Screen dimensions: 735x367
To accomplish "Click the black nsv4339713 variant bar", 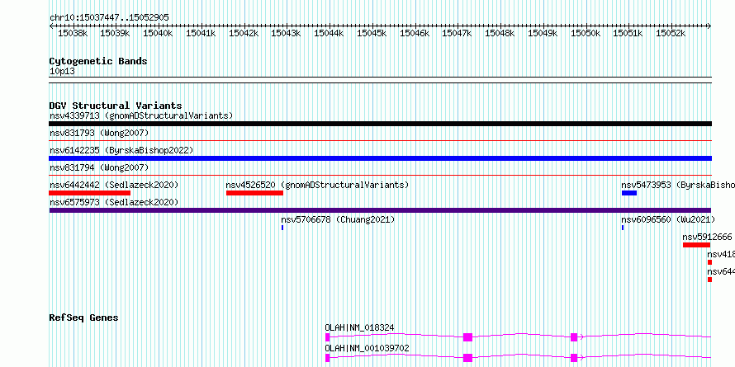I will (x=380, y=124).
